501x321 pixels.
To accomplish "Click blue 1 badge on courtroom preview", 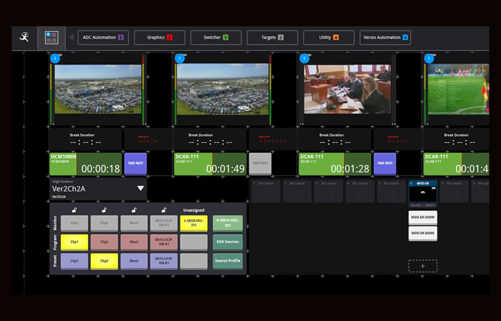I will [305, 59].
